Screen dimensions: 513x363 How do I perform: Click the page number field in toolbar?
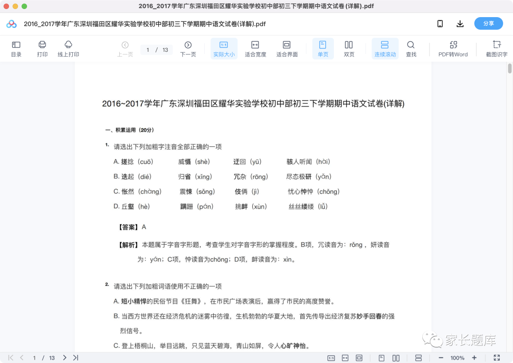[156, 50]
